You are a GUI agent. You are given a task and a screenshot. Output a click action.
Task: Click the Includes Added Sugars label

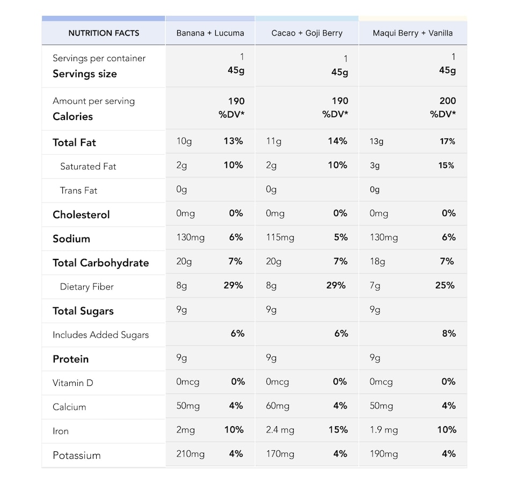coord(100,335)
